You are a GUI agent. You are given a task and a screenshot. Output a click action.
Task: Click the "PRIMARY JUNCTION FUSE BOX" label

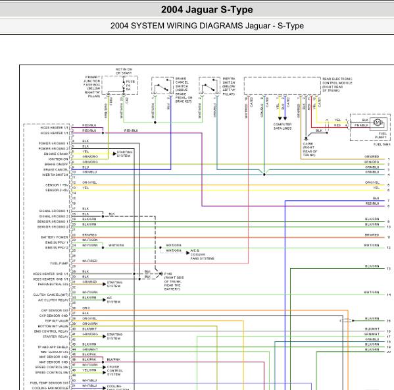[x=92, y=86]
